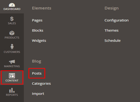Open Sales via the dollar icon
Viewport: 140px width, 102px height.
pyautogui.click(x=12, y=19)
